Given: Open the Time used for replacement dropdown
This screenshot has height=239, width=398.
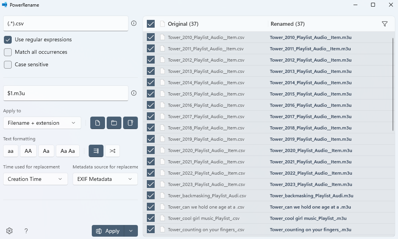Looking at the screenshot, I should [x=35, y=179].
